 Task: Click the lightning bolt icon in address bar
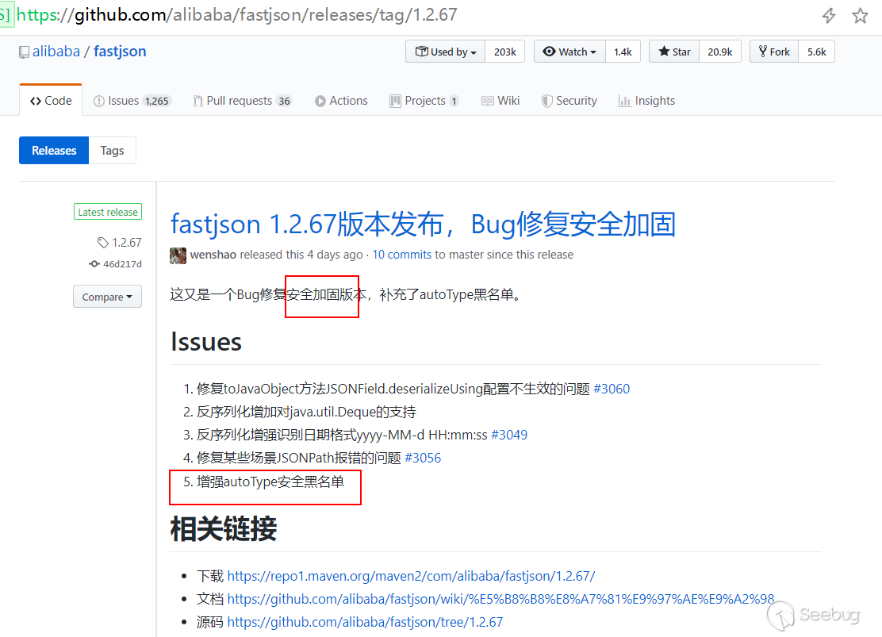(829, 16)
